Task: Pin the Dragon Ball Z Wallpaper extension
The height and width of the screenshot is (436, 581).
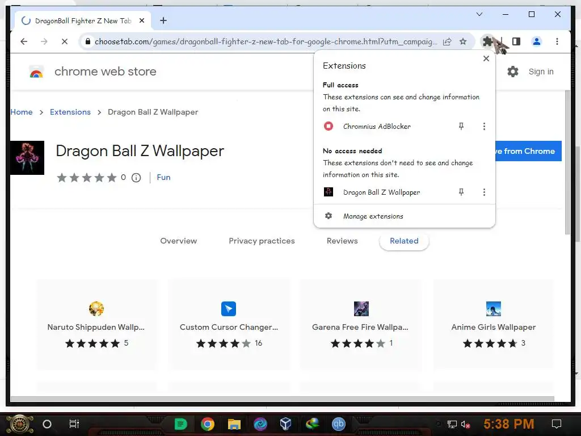Action: [461, 192]
